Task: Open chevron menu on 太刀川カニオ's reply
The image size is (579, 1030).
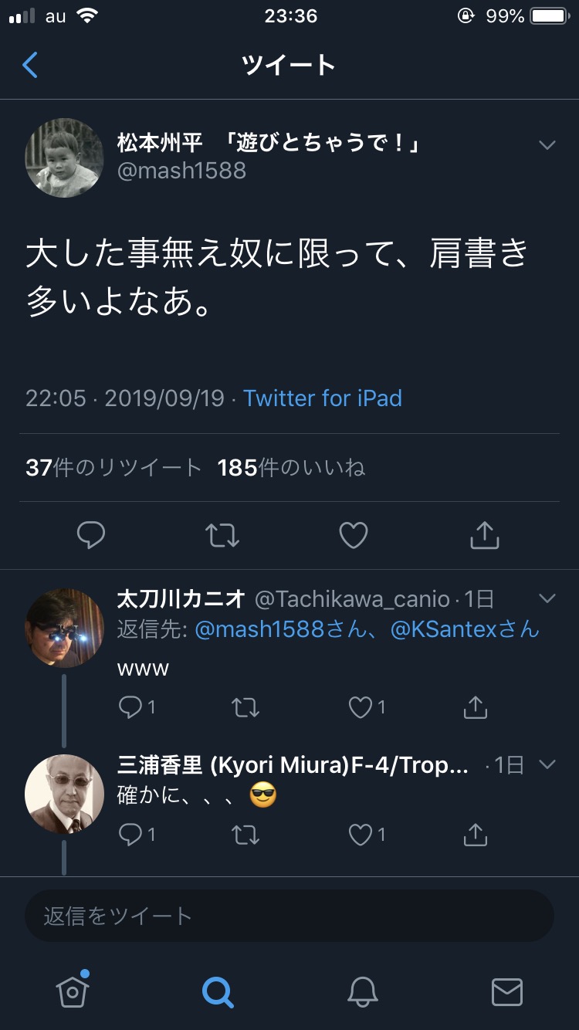Action: pos(547,598)
